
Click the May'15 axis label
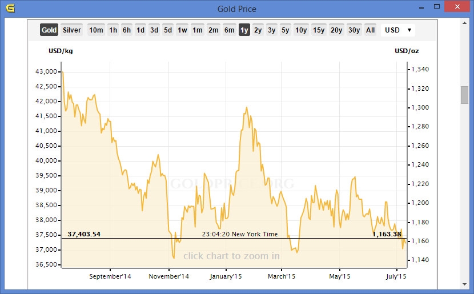pyautogui.click(x=339, y=276)
